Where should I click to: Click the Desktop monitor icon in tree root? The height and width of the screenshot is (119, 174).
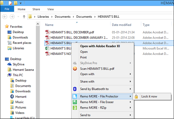click(7, 59)
